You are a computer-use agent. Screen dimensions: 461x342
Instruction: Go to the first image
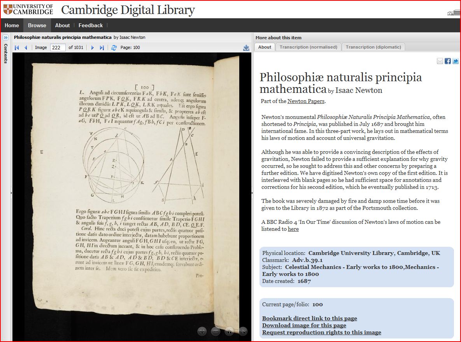tap(17, 47)
